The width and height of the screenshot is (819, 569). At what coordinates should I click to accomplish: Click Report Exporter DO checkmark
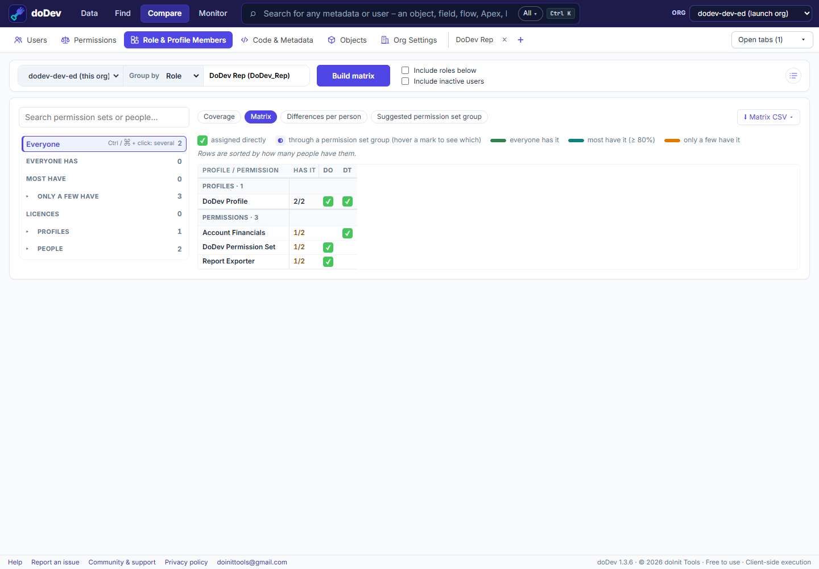click(x=328, y=262)
